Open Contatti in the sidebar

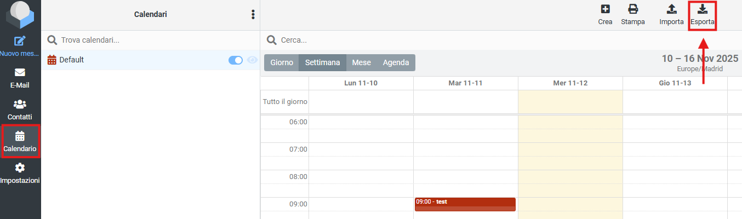coord(20,104)
